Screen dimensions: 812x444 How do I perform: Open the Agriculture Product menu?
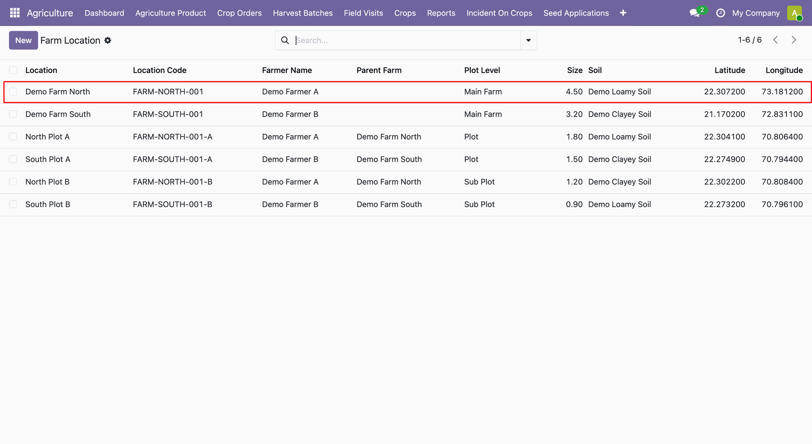170,13
